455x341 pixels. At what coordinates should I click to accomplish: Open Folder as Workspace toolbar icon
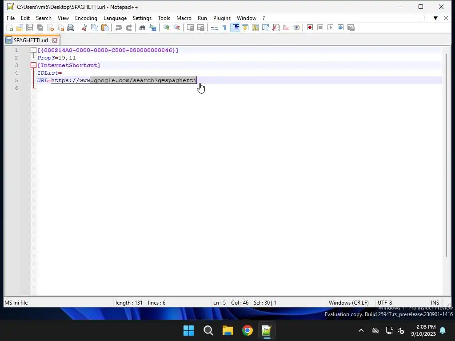pos(286,28)
